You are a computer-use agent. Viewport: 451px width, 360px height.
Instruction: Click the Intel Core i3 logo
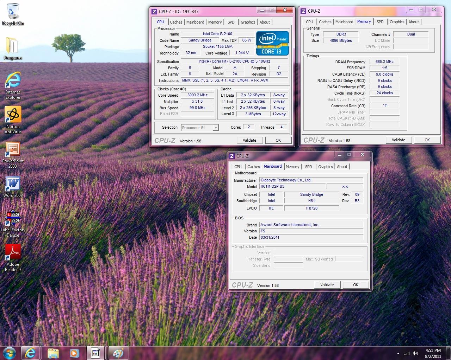(x=272, y=43)
